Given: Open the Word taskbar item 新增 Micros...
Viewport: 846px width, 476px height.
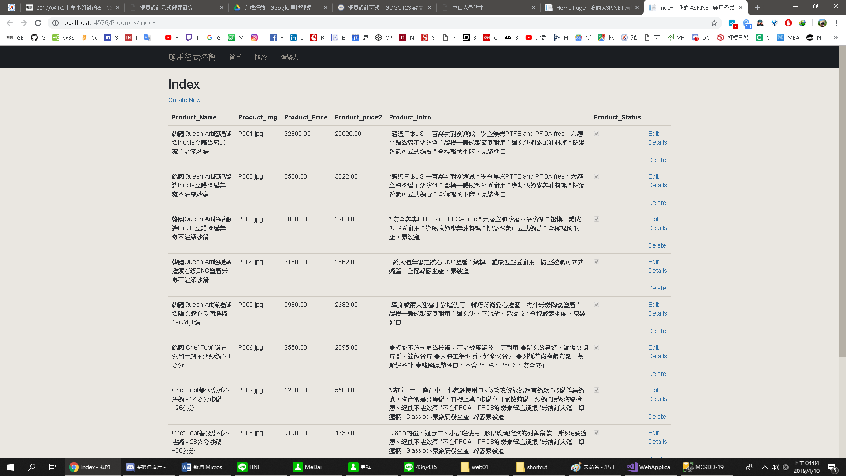Looking at the screenshot, I should (204, 467).
